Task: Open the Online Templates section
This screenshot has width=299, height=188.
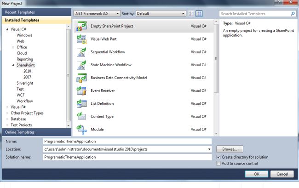Action: 36,132
